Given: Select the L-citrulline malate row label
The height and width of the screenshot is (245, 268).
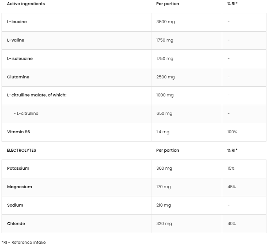Looking at the screenshot, I should click(x=37, y=95).
